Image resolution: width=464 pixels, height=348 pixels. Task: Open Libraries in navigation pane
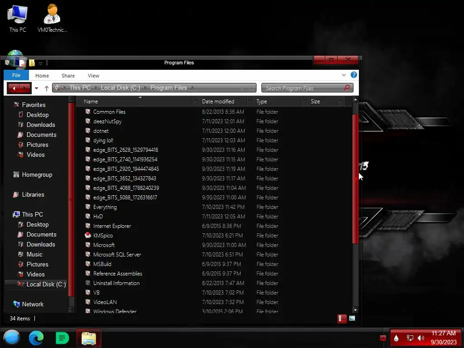[x=33, y=194]
